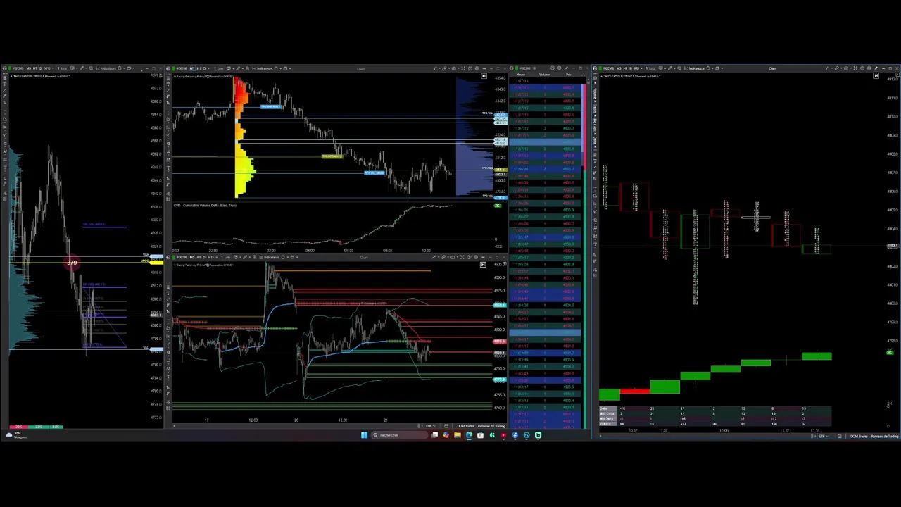Image resolution: width=901 pixels, height=507 pixels.
Task: Select M5 timeframe in the top-middle chart
Action: [192, 68]
